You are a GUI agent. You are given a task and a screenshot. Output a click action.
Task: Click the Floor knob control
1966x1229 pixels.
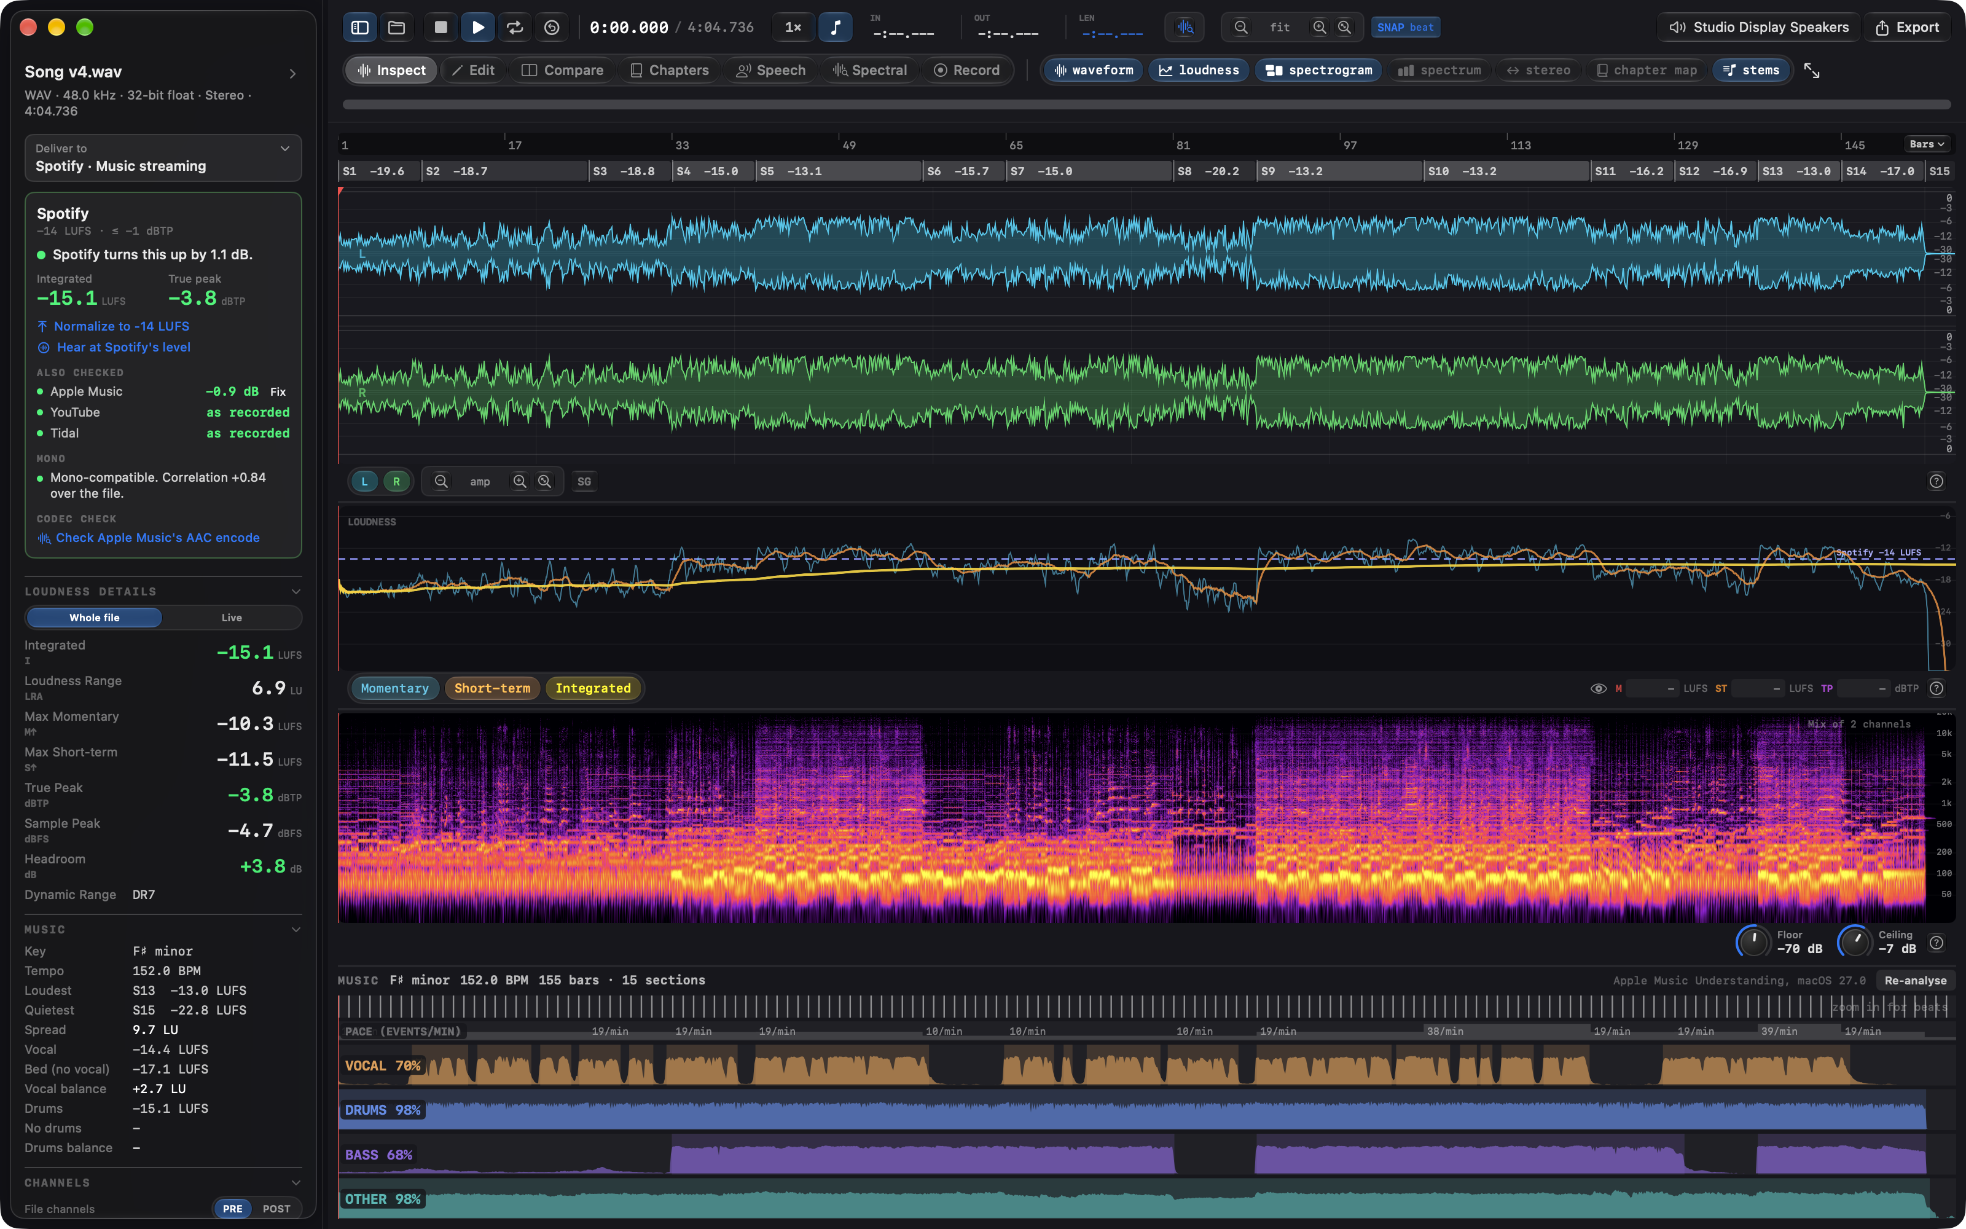pos(1753,943)
